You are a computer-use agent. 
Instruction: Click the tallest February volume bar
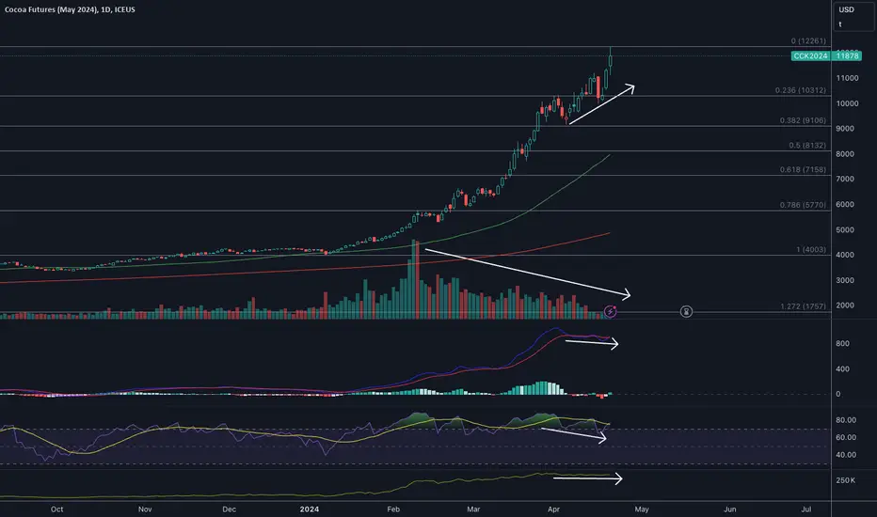point(413,279)
